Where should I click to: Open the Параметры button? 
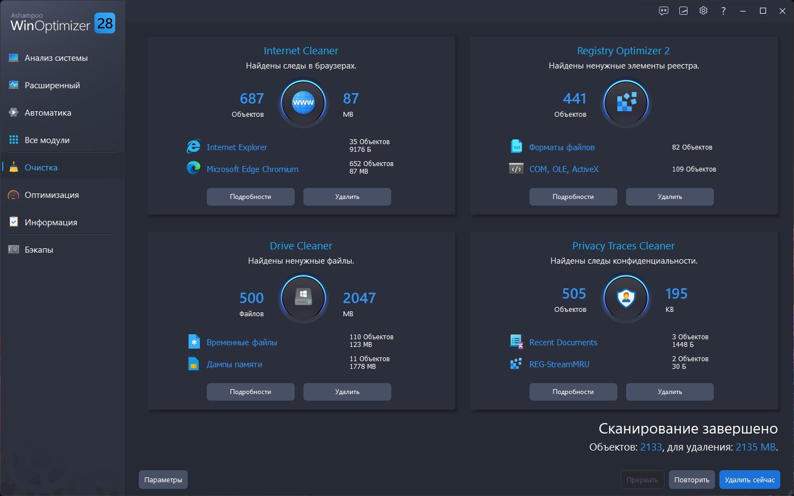click(163, 480)
